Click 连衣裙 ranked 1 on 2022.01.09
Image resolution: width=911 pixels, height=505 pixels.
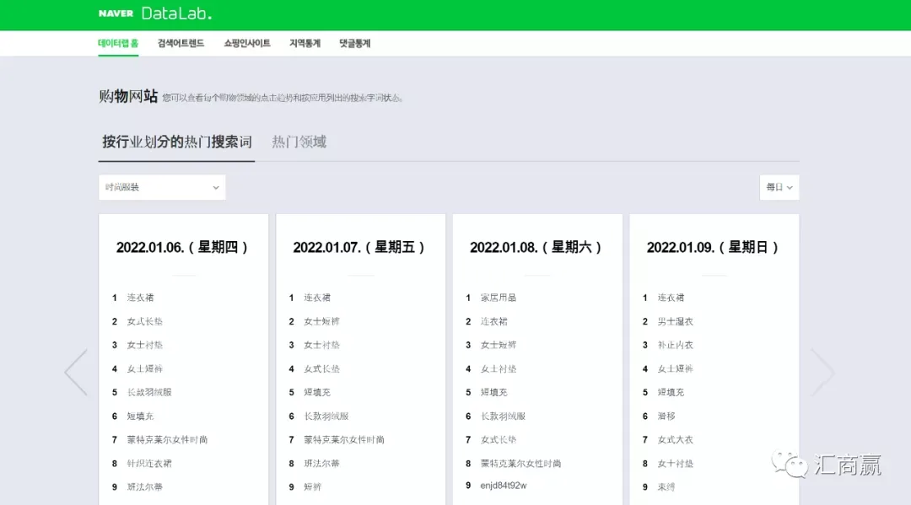tap(671, 298)
